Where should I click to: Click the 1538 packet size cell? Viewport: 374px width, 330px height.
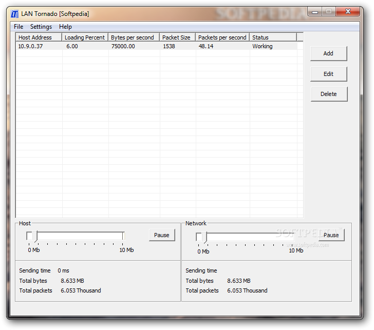pos(169,46)
